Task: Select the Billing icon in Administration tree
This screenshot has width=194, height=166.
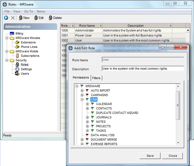Action: [x=12, y=33]
